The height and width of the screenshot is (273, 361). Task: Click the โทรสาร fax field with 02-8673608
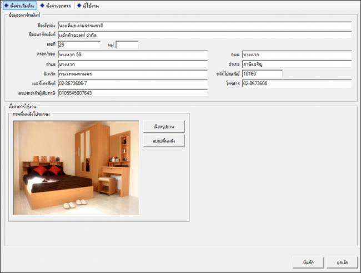pos(297,83)
